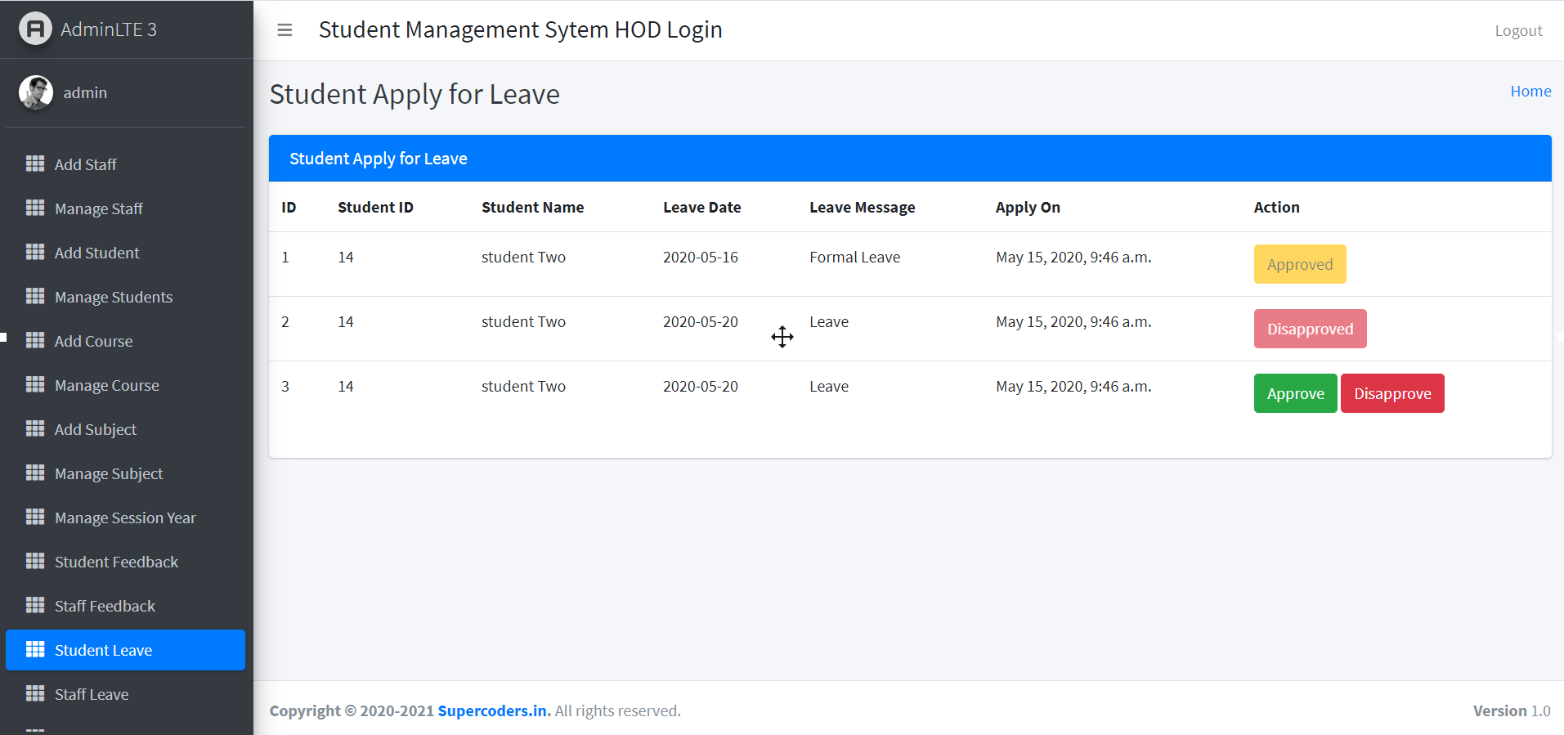
Task: Open Add Subject menu item
Action: [95, 429]
